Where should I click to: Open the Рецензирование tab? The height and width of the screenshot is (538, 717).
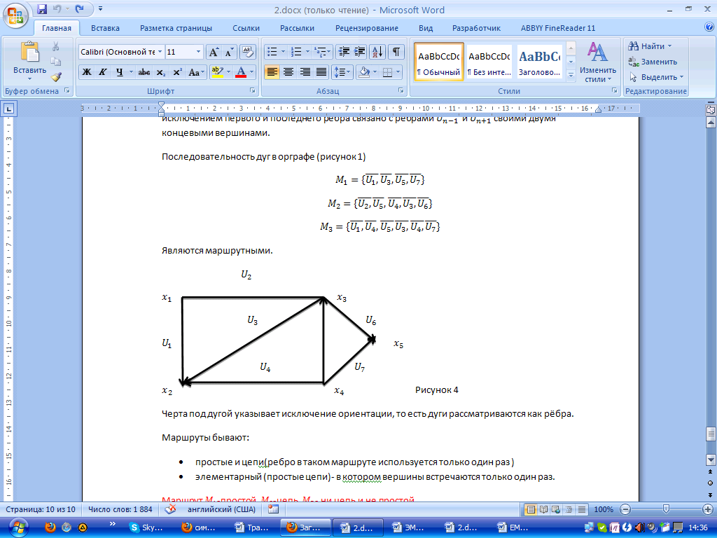click(x=367, y=28)
